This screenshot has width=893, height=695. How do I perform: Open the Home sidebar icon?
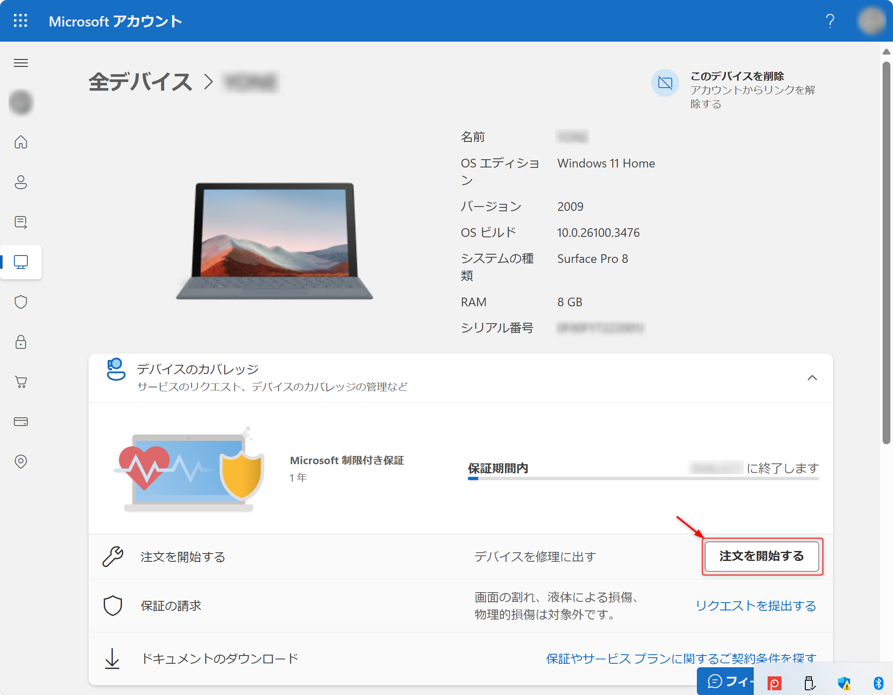pos(21,142)
